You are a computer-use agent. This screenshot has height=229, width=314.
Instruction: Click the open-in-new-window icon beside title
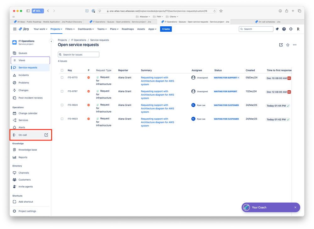coord(281,45)
